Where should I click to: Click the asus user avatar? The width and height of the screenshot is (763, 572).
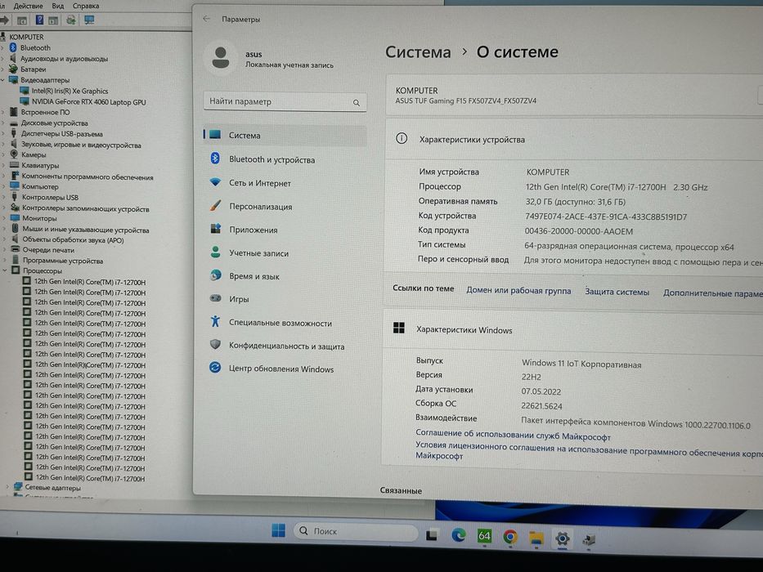(x=221, y=58)
